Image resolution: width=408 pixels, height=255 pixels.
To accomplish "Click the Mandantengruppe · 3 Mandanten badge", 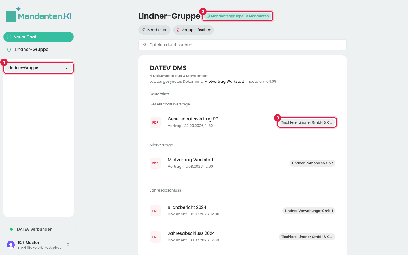I will coord(238,16).
